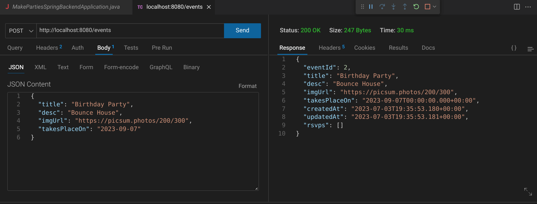The image size is (537, 204).
Task: Click the request "desc": "Bounce House" line
Action: coord(80,113)
